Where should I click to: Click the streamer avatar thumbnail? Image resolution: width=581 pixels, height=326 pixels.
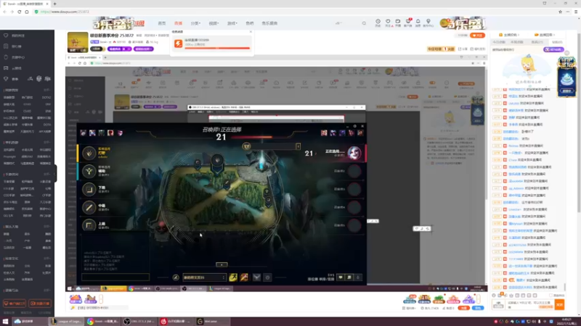point(78,42)
